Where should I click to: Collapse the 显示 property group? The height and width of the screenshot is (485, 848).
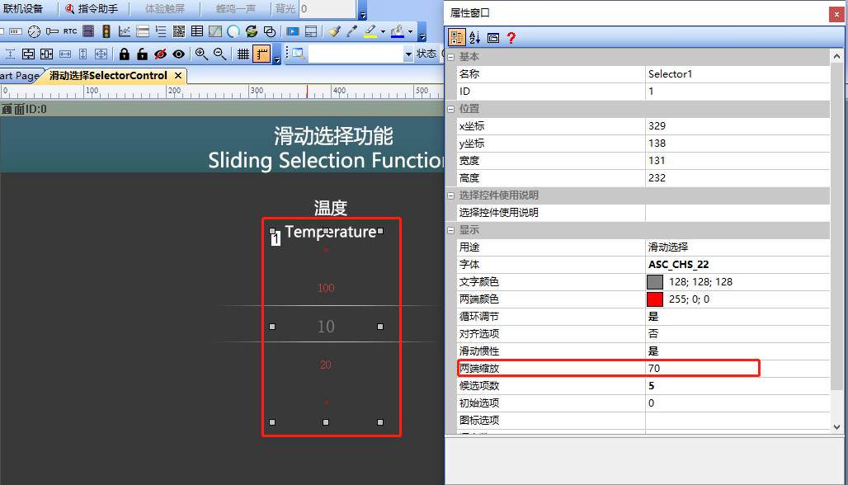(x=451, y=230)
